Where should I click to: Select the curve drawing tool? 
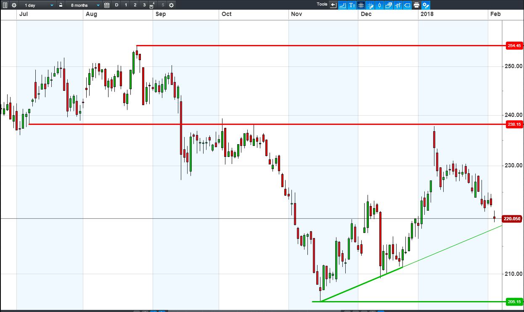coord(343,5)
